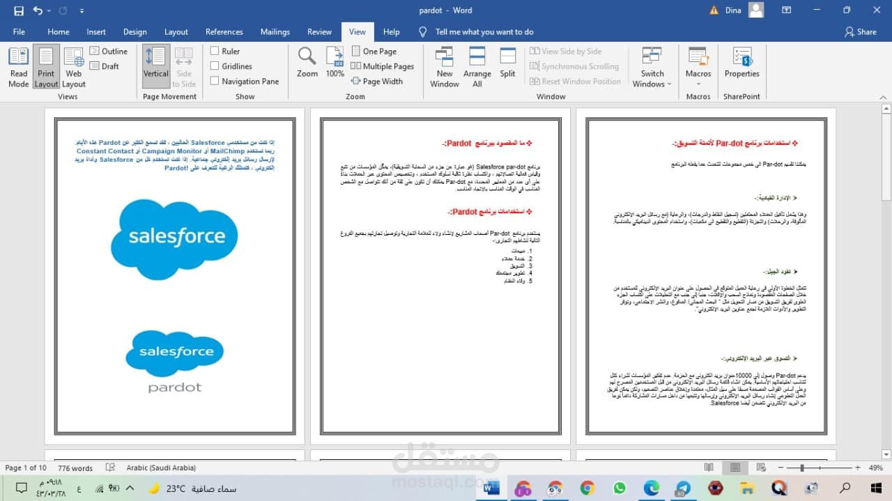The image size is (892, 501).
Task: Open WhatsApp from the taskbar
Action: click(619, 488)
